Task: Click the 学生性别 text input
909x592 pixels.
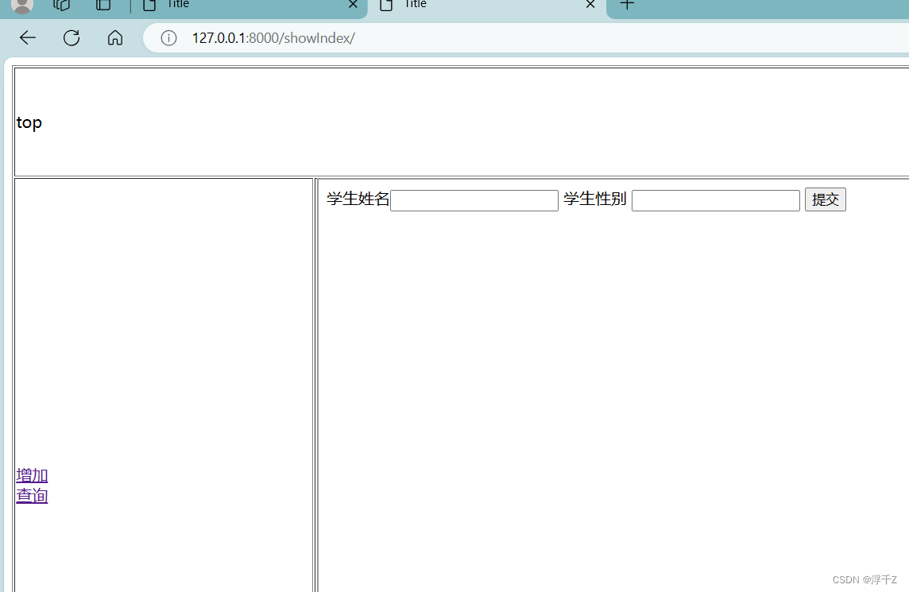Action: [x=715, y=200]
